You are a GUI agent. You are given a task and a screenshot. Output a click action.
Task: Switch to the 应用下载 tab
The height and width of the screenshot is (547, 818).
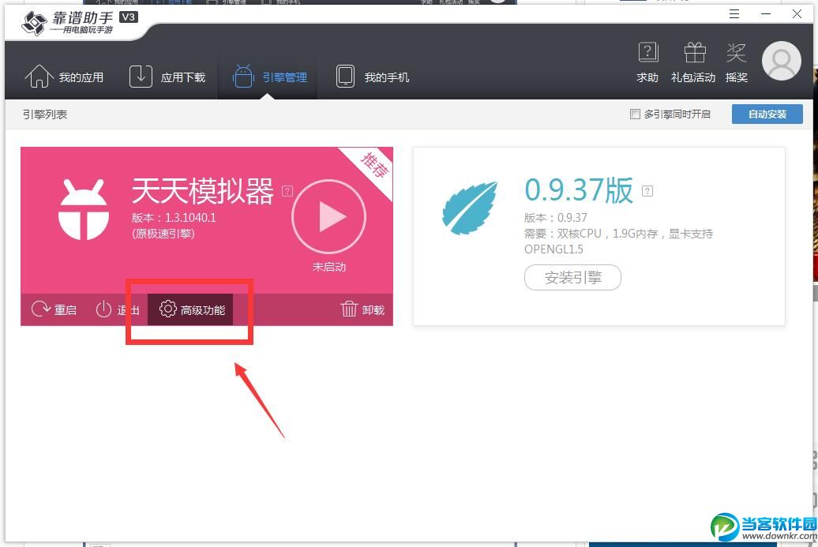pos(167,77)
